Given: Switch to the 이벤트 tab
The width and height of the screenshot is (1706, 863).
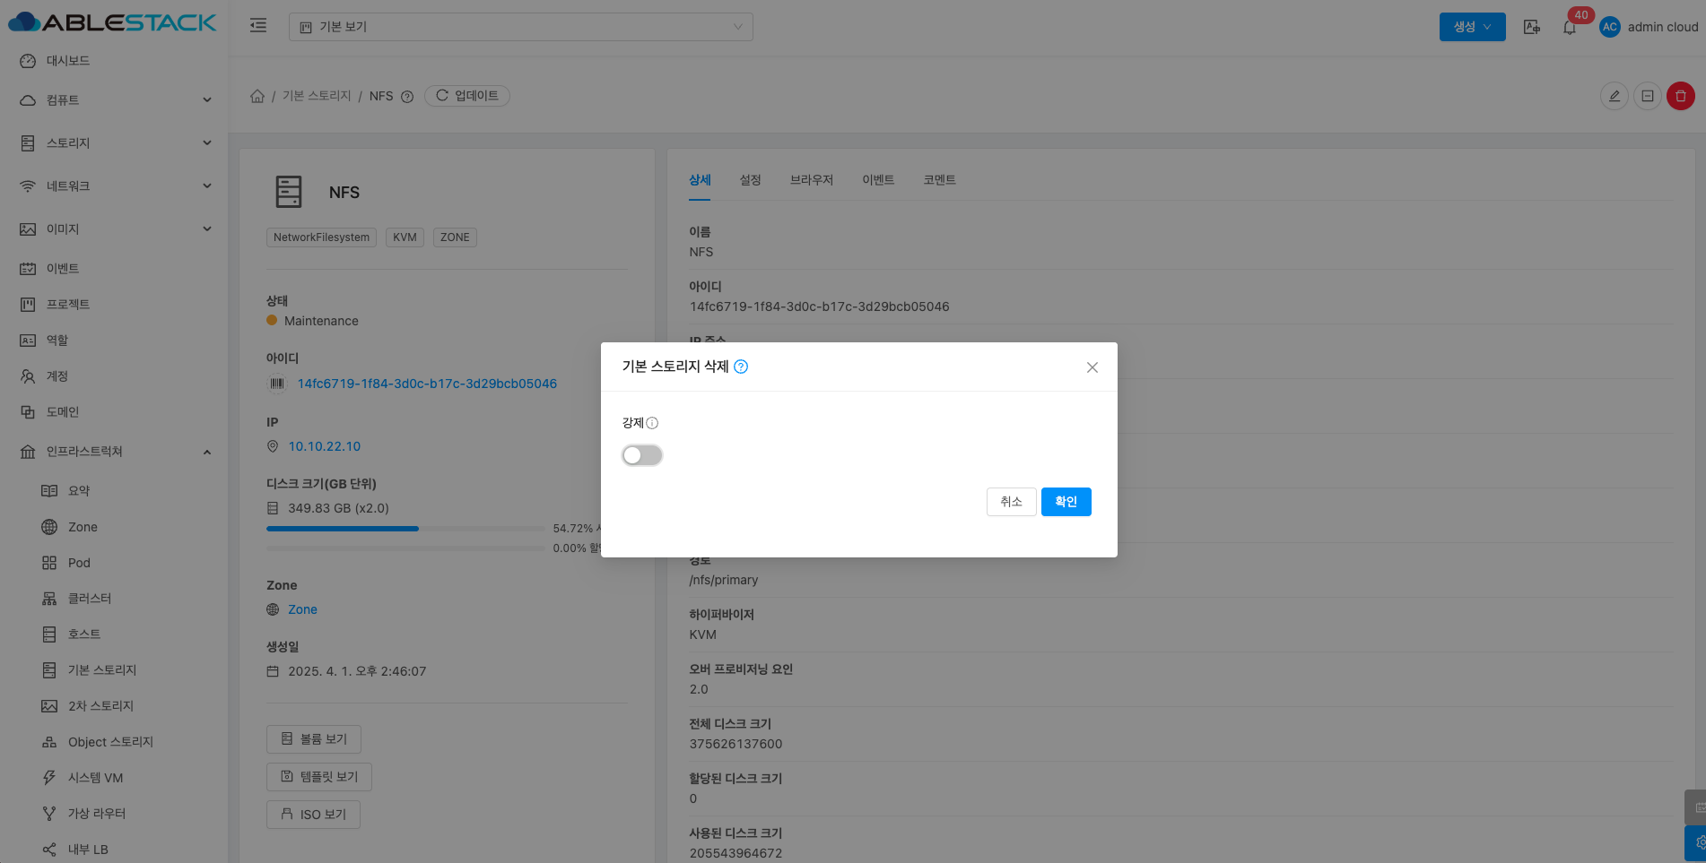Looking at the screenshot, I should point(877,180).
